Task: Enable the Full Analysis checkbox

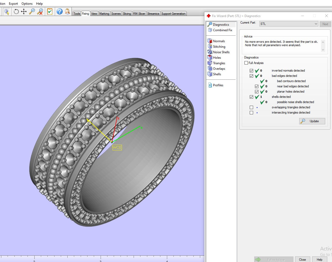Action: click(x=246, y=63)
